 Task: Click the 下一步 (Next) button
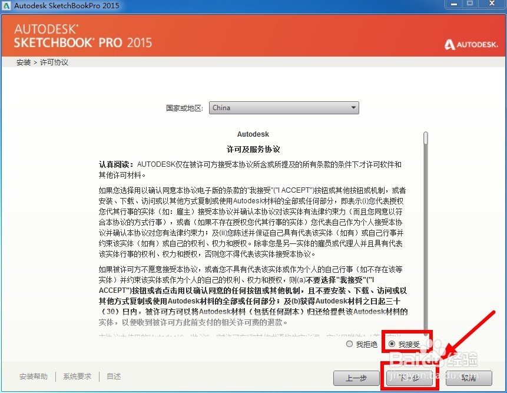click(x=409, y=378)
